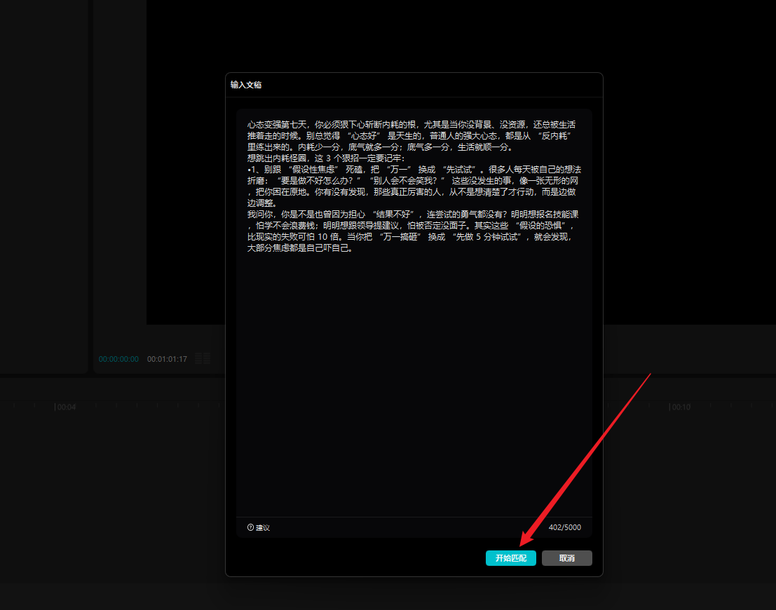Click the question mark icon beside 建议
This screenshot has height=610, width=776.
pos(250,527)
